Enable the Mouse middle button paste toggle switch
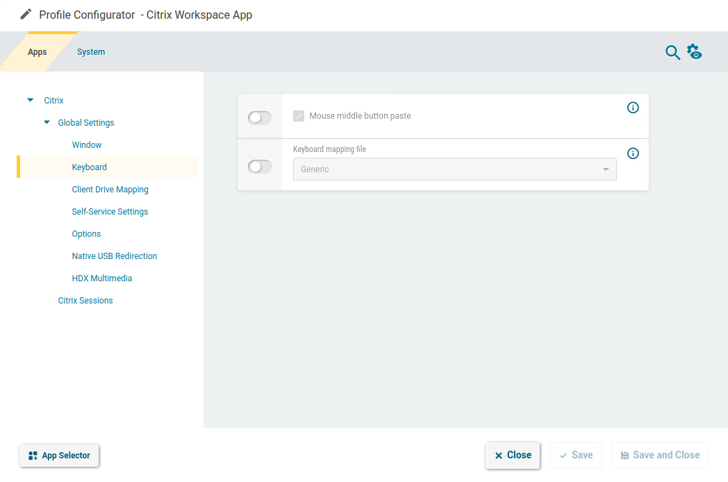 259,118
